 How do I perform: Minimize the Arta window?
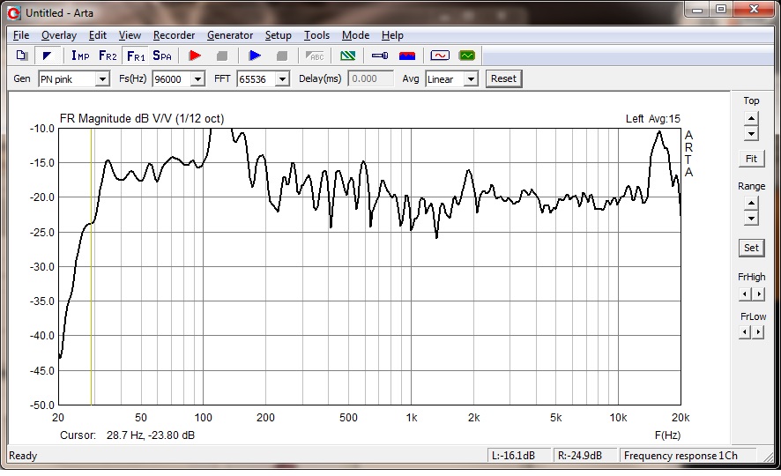(697, 10)
